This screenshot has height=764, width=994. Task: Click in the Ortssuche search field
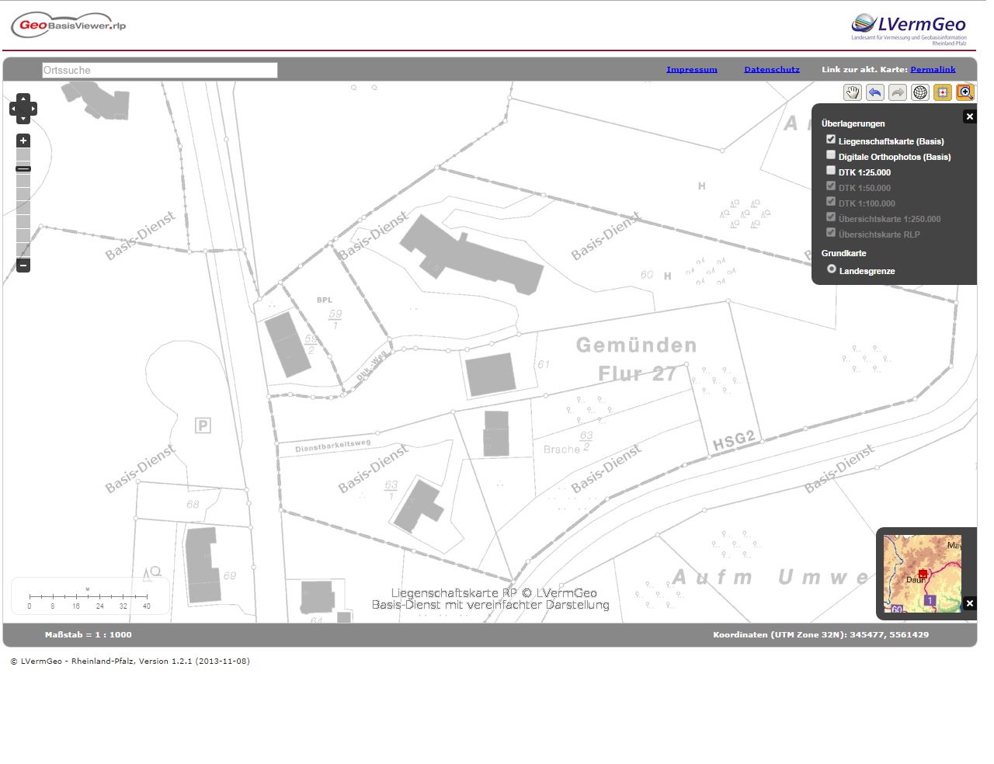click(x=159, y=71)
